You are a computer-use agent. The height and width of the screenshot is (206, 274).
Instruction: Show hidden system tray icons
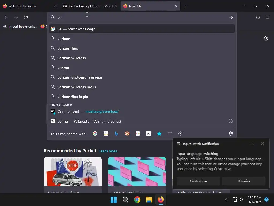(226, 200)
